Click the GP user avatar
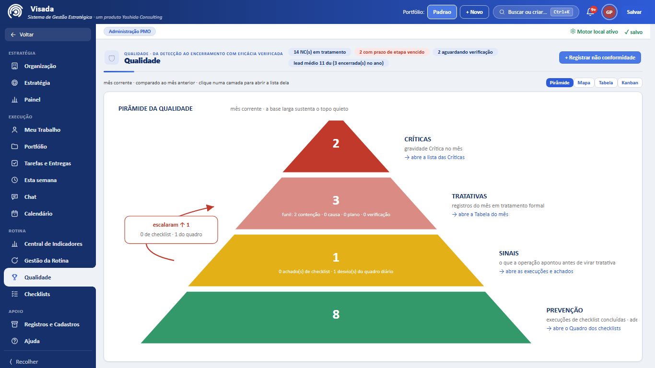 click(609, 12)
